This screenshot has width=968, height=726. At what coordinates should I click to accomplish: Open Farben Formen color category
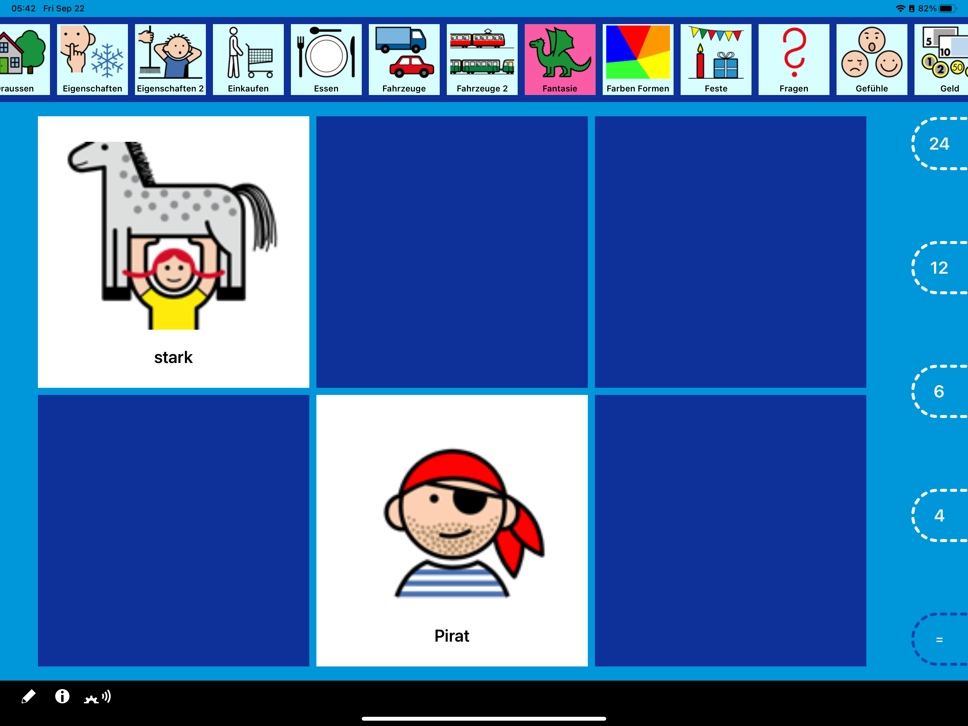coord(638,60)
